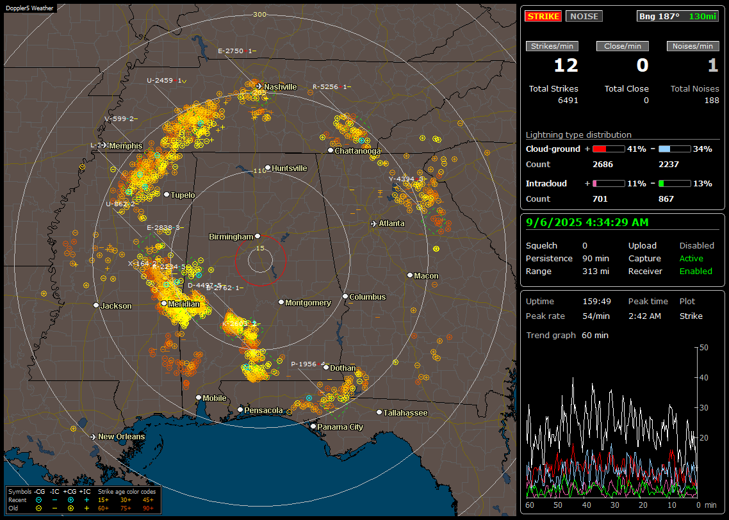Select the Chattanooga city marker dot
729x520 pixels.
[x=331, y=150]
